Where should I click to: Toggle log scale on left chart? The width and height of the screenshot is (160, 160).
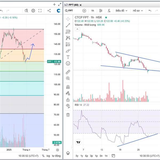tap(48, 156)
